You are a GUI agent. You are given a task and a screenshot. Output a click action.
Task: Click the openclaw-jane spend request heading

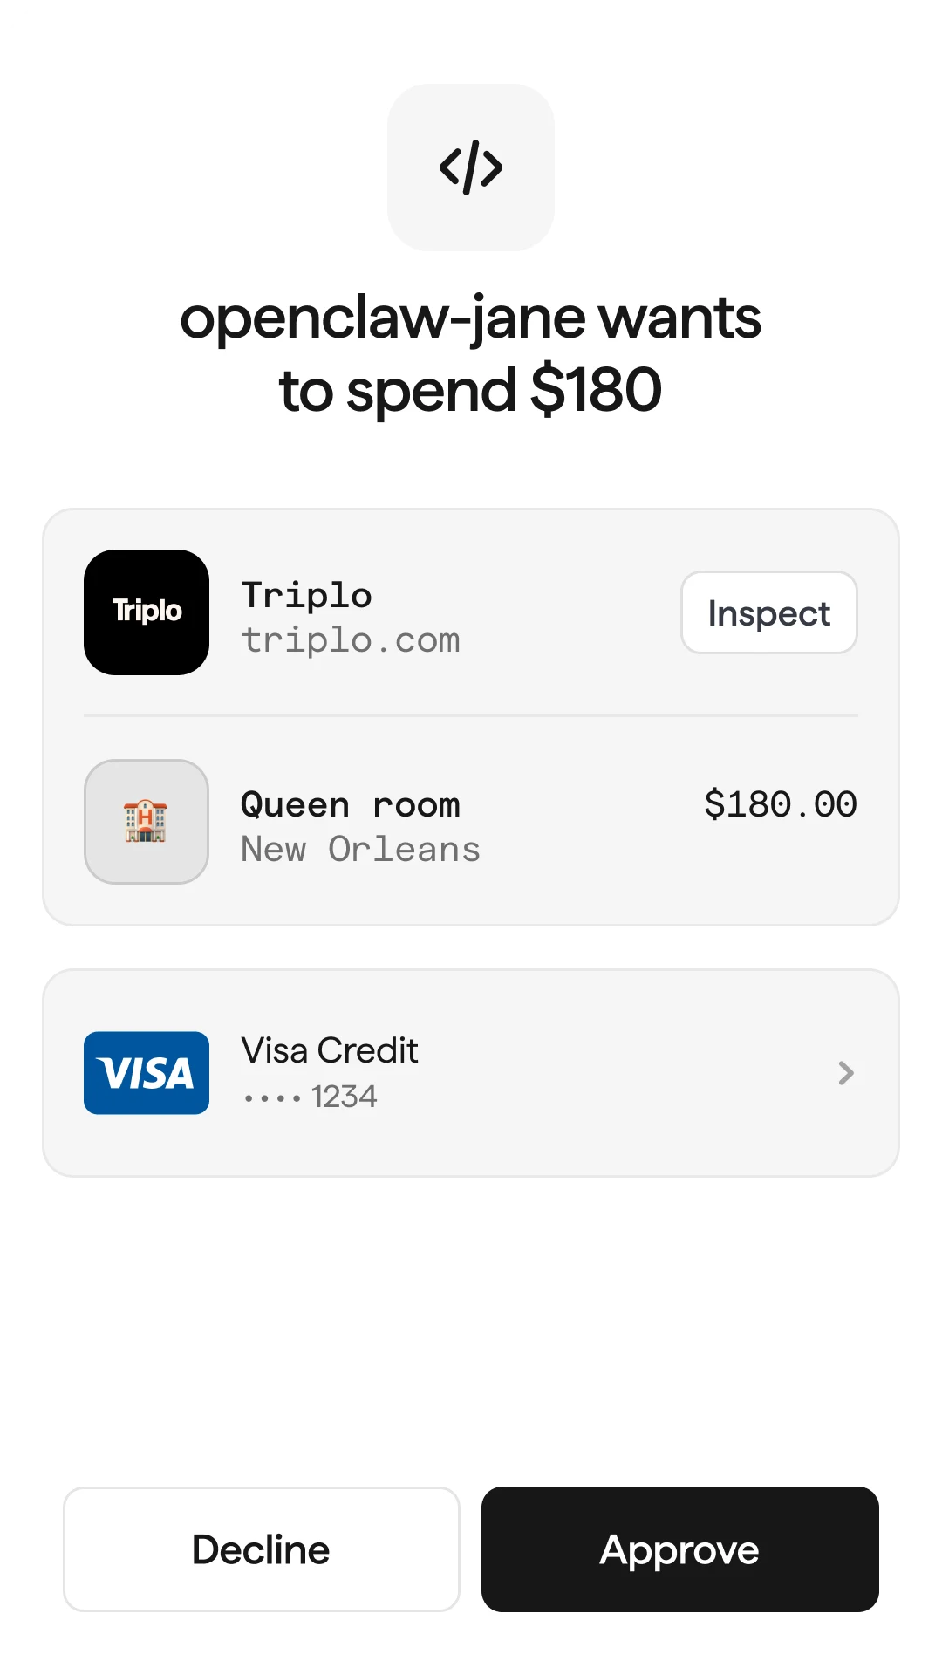(471, 353)
